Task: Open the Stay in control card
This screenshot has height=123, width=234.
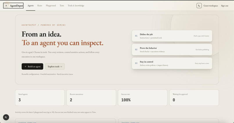Action: 172,63
